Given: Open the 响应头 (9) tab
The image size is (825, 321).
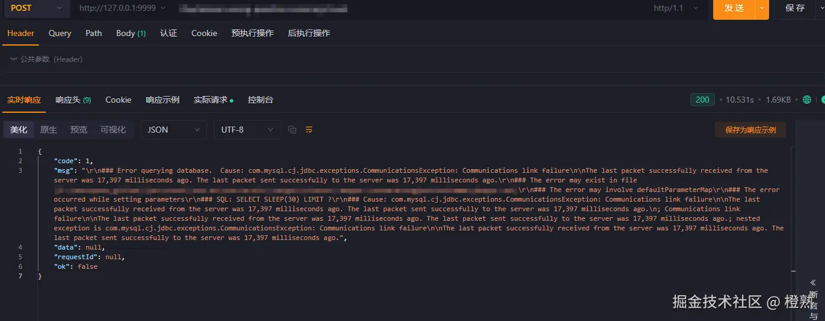Looking at the screenshot, I should (73, 100).
